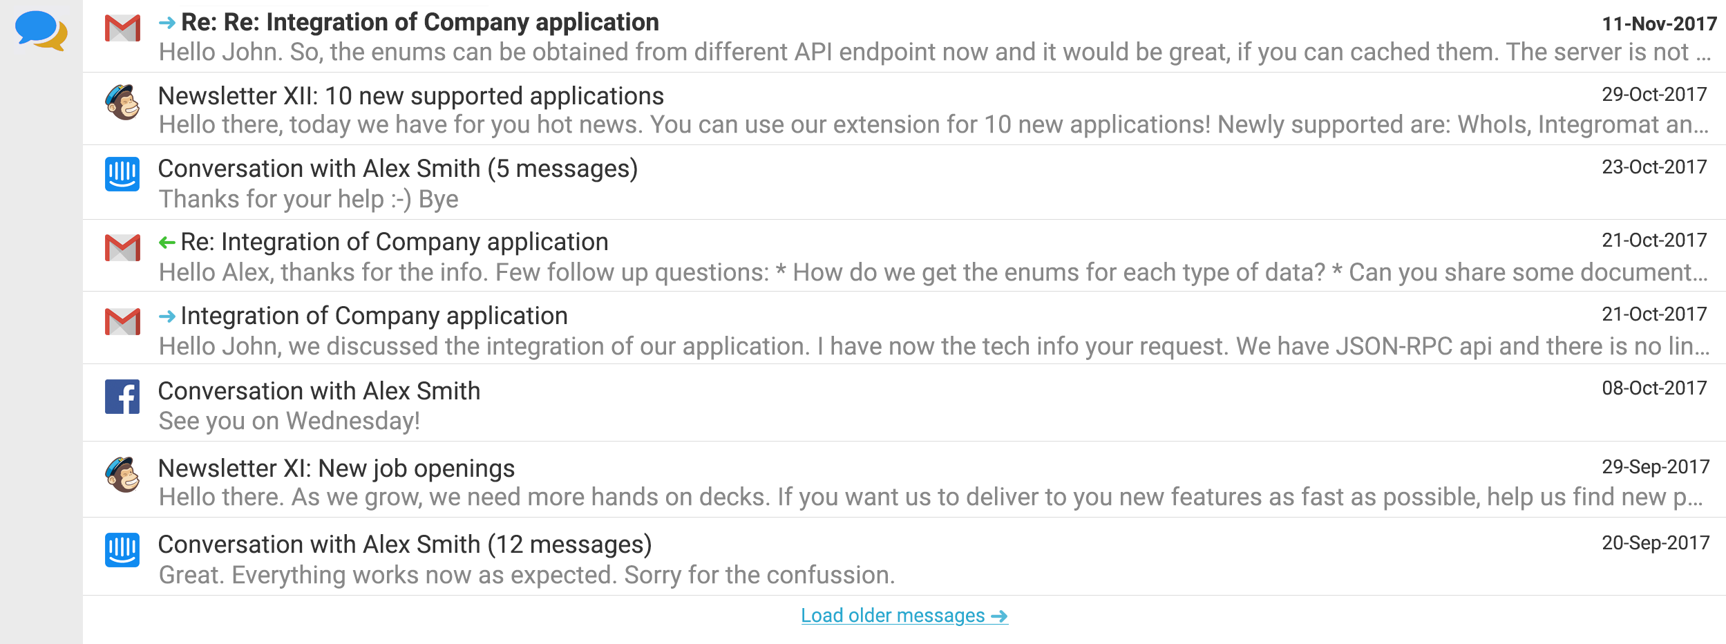Screen dimensions: 1726x644
Task: Click Gmail icon for Re: Integration reply
Action: (122, 248)
